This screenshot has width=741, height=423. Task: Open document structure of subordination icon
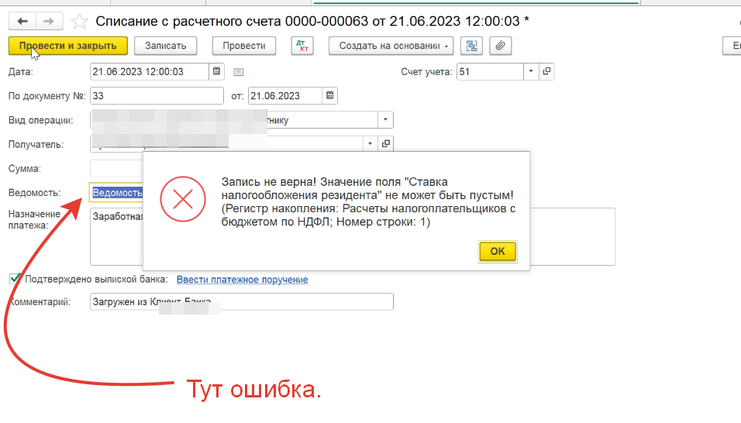(472, 46)
